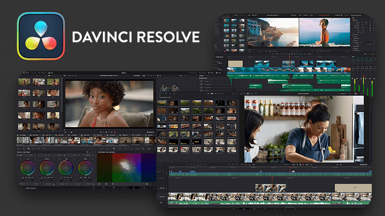Click a point in the Color Warper hue-saturation grid
The image size is (385, 216).
126,167
